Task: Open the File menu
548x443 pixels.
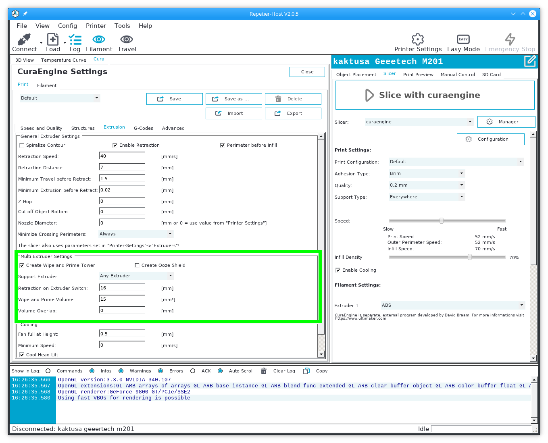Action: click(x=22, y=26)
